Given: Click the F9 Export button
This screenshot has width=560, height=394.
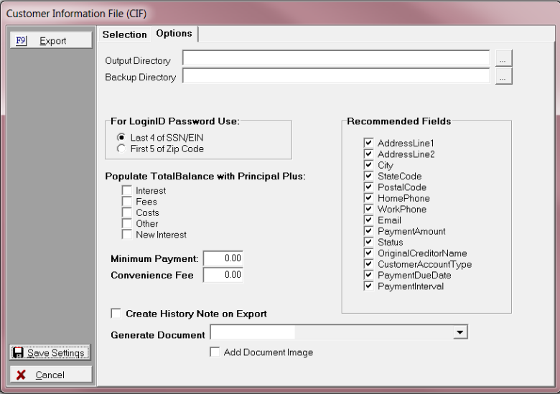Looking at the screenshot, I should pyautogui.click(x=50, y=41).
